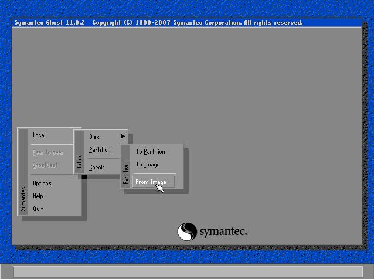
Task: Choose Check in the Action menu
Action: click(x=96, y=168)
